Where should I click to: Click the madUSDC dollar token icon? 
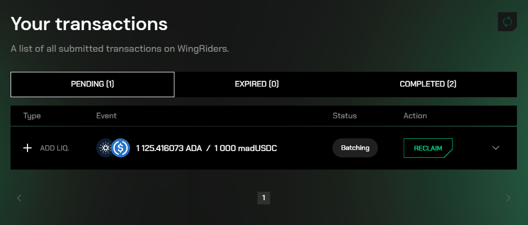pyautogui.click(x=121, y=148)
